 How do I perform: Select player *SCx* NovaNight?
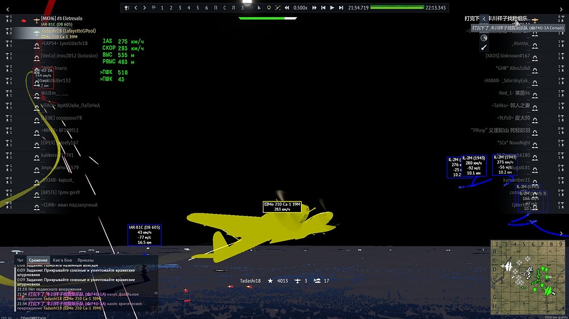513,143
